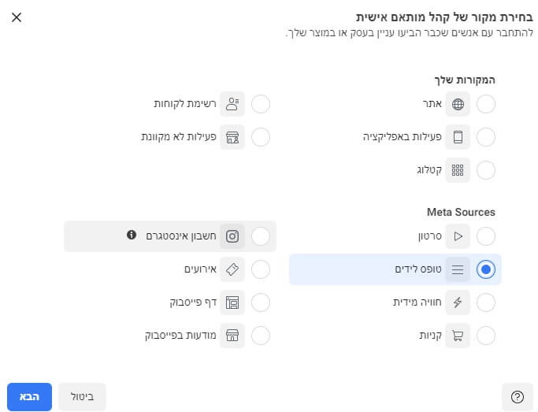This screenshot has width=538, height=412.
Task: Click the video play icon
Action: 458,236
